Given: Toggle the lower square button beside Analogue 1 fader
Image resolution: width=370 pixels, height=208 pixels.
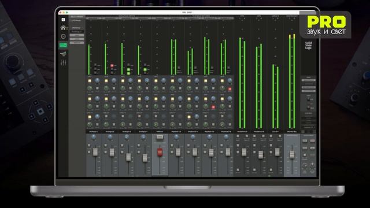Looking at the screenshot, I should pos(89,153).
